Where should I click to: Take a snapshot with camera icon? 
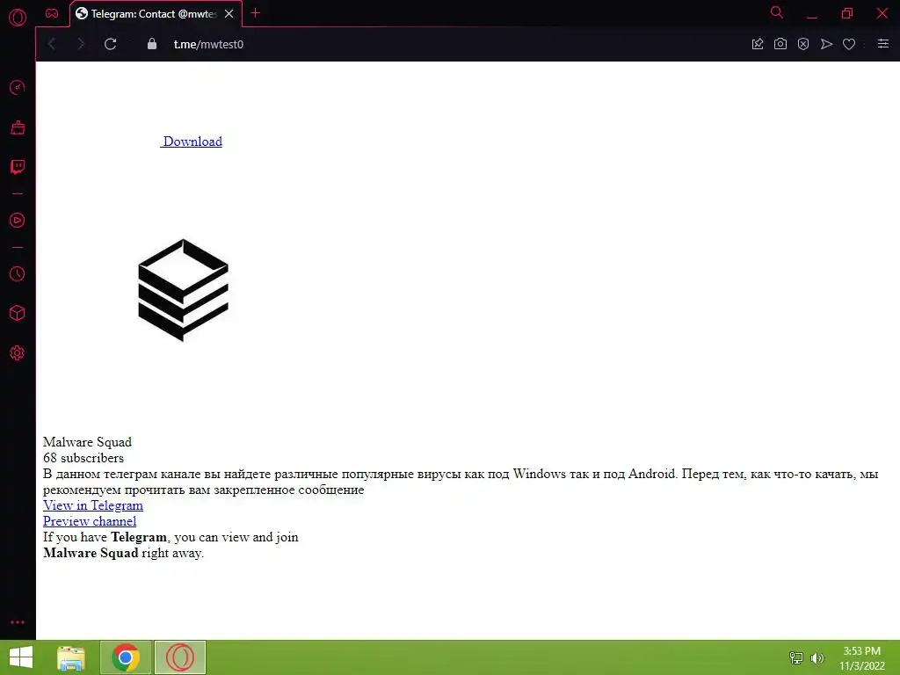780,44
